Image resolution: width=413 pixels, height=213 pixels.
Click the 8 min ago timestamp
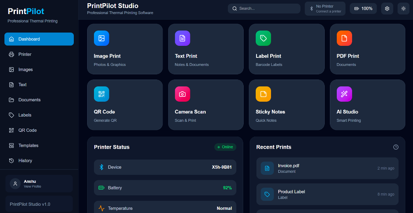(x=386, y=195)
